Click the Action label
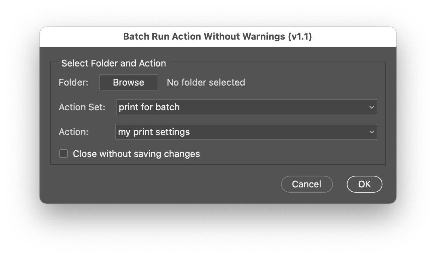The width and height of the screenshot is (436, 256). 74,132
